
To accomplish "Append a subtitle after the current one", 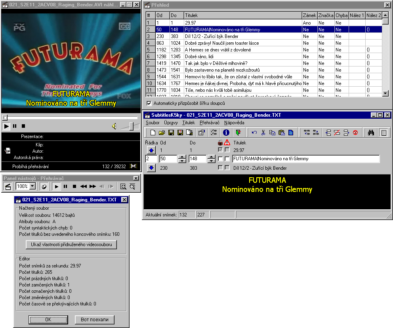I will pos(346,133).
